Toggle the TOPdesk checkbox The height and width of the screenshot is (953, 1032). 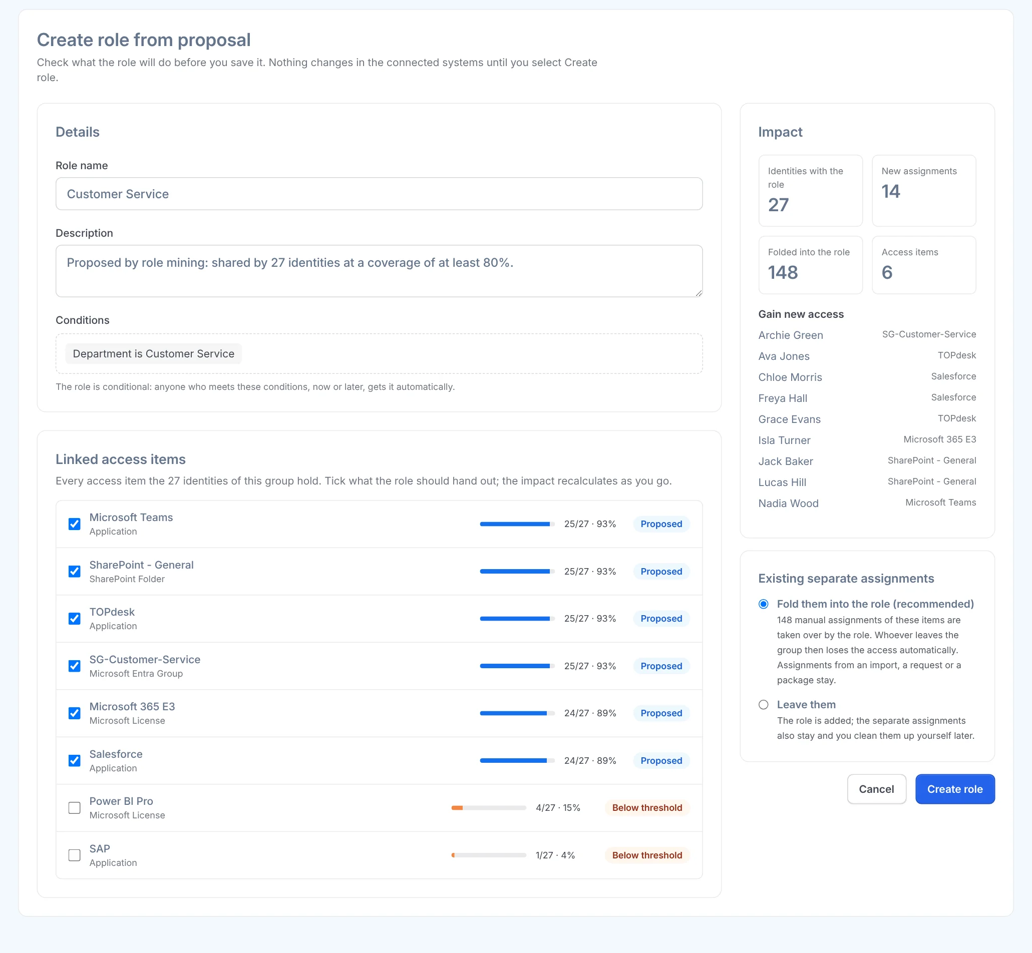coord(74,618)
